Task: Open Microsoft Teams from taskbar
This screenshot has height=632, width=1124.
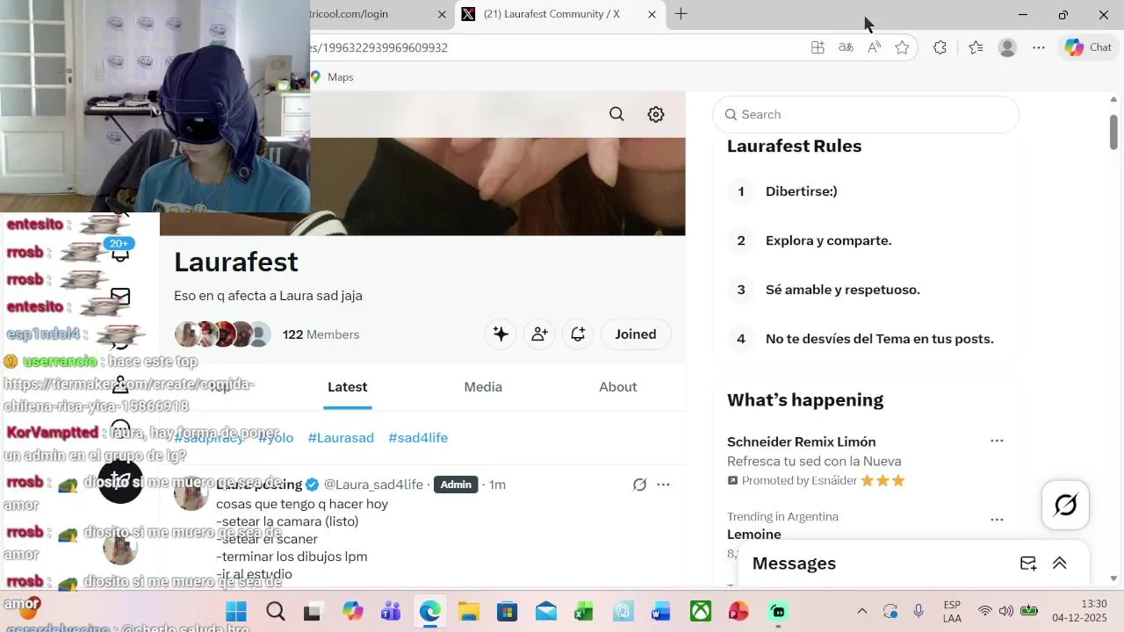Action: 391,612
